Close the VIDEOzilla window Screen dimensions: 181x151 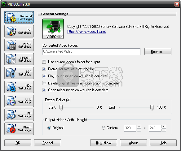(x=177, y=4)
